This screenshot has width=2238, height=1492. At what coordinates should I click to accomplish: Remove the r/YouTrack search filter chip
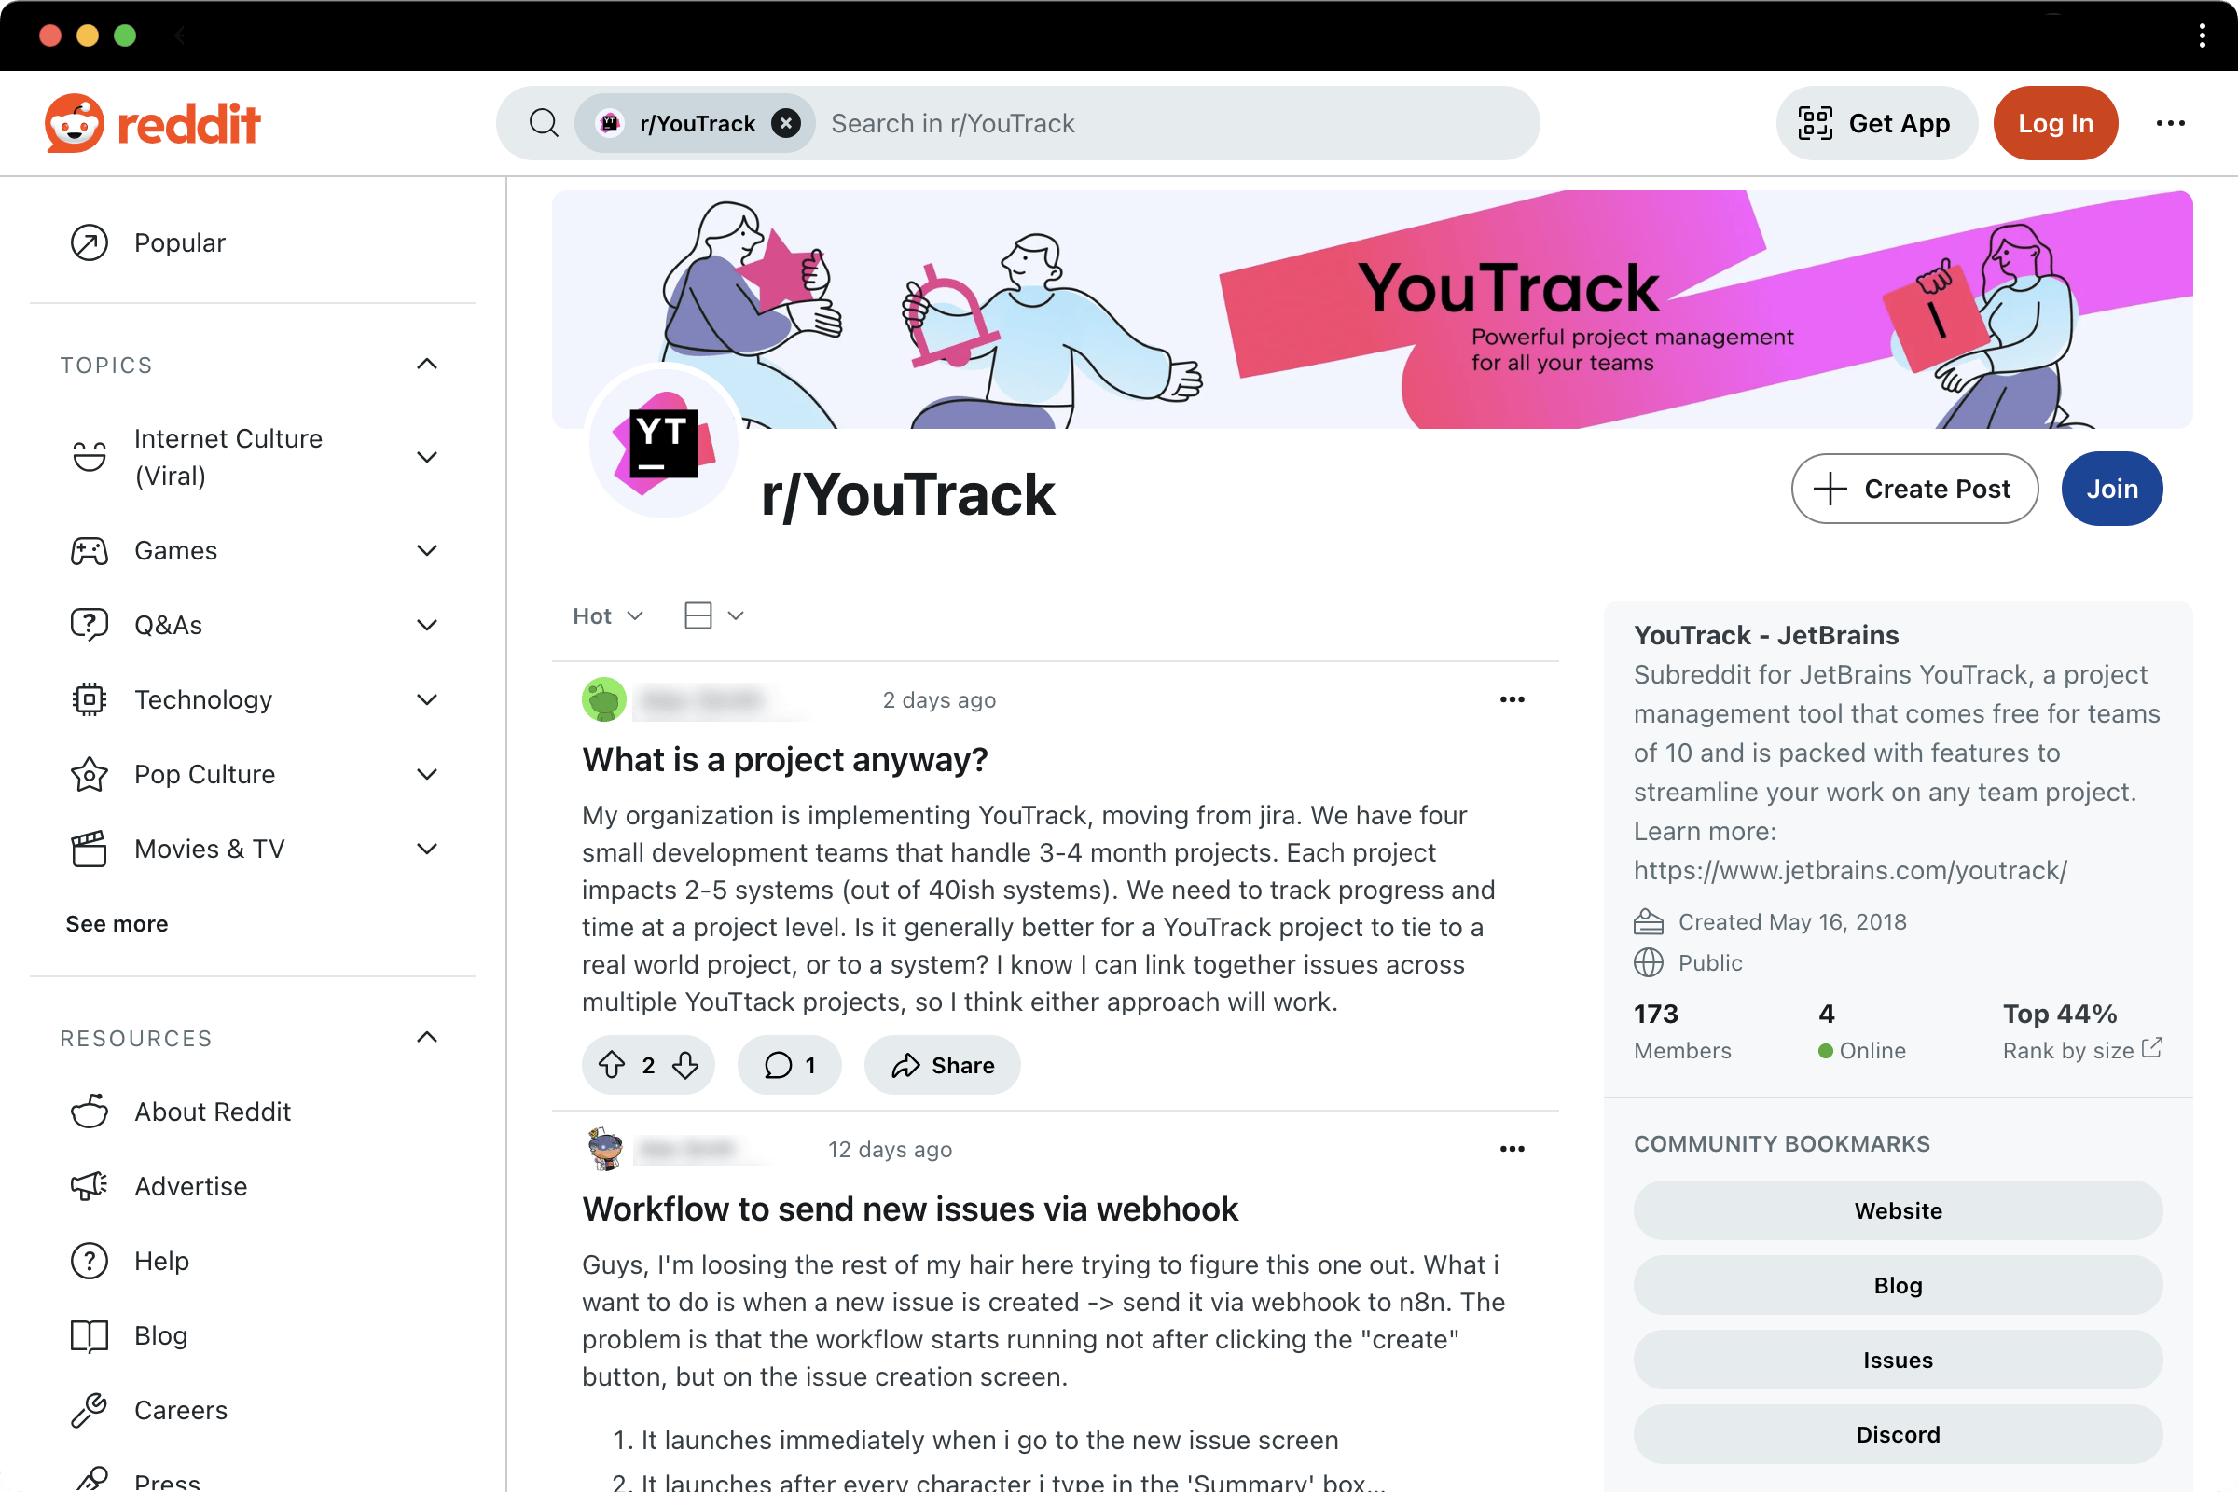[x=785, y=124]
